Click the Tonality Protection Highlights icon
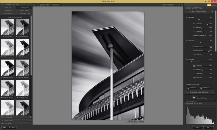This screenshot has width=217, height=130. coord(201,87)
